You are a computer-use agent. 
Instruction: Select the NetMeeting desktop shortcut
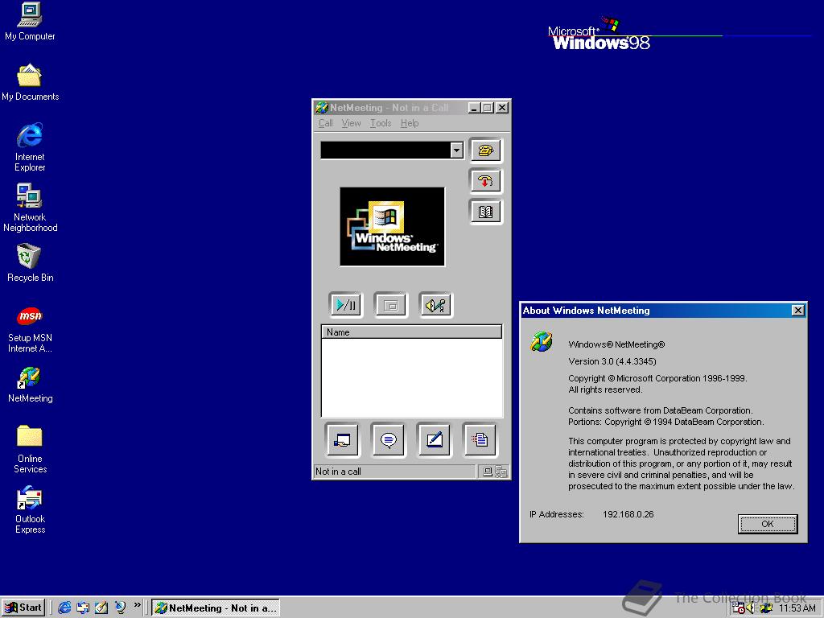pyautogui.click(x=30, y=384)
